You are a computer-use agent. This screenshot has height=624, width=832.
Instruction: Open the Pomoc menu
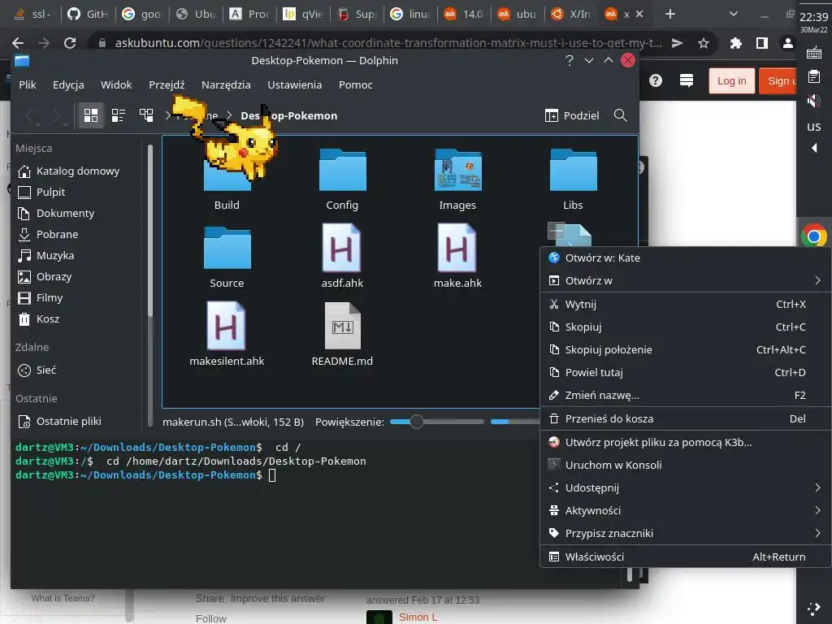(356, 84)
